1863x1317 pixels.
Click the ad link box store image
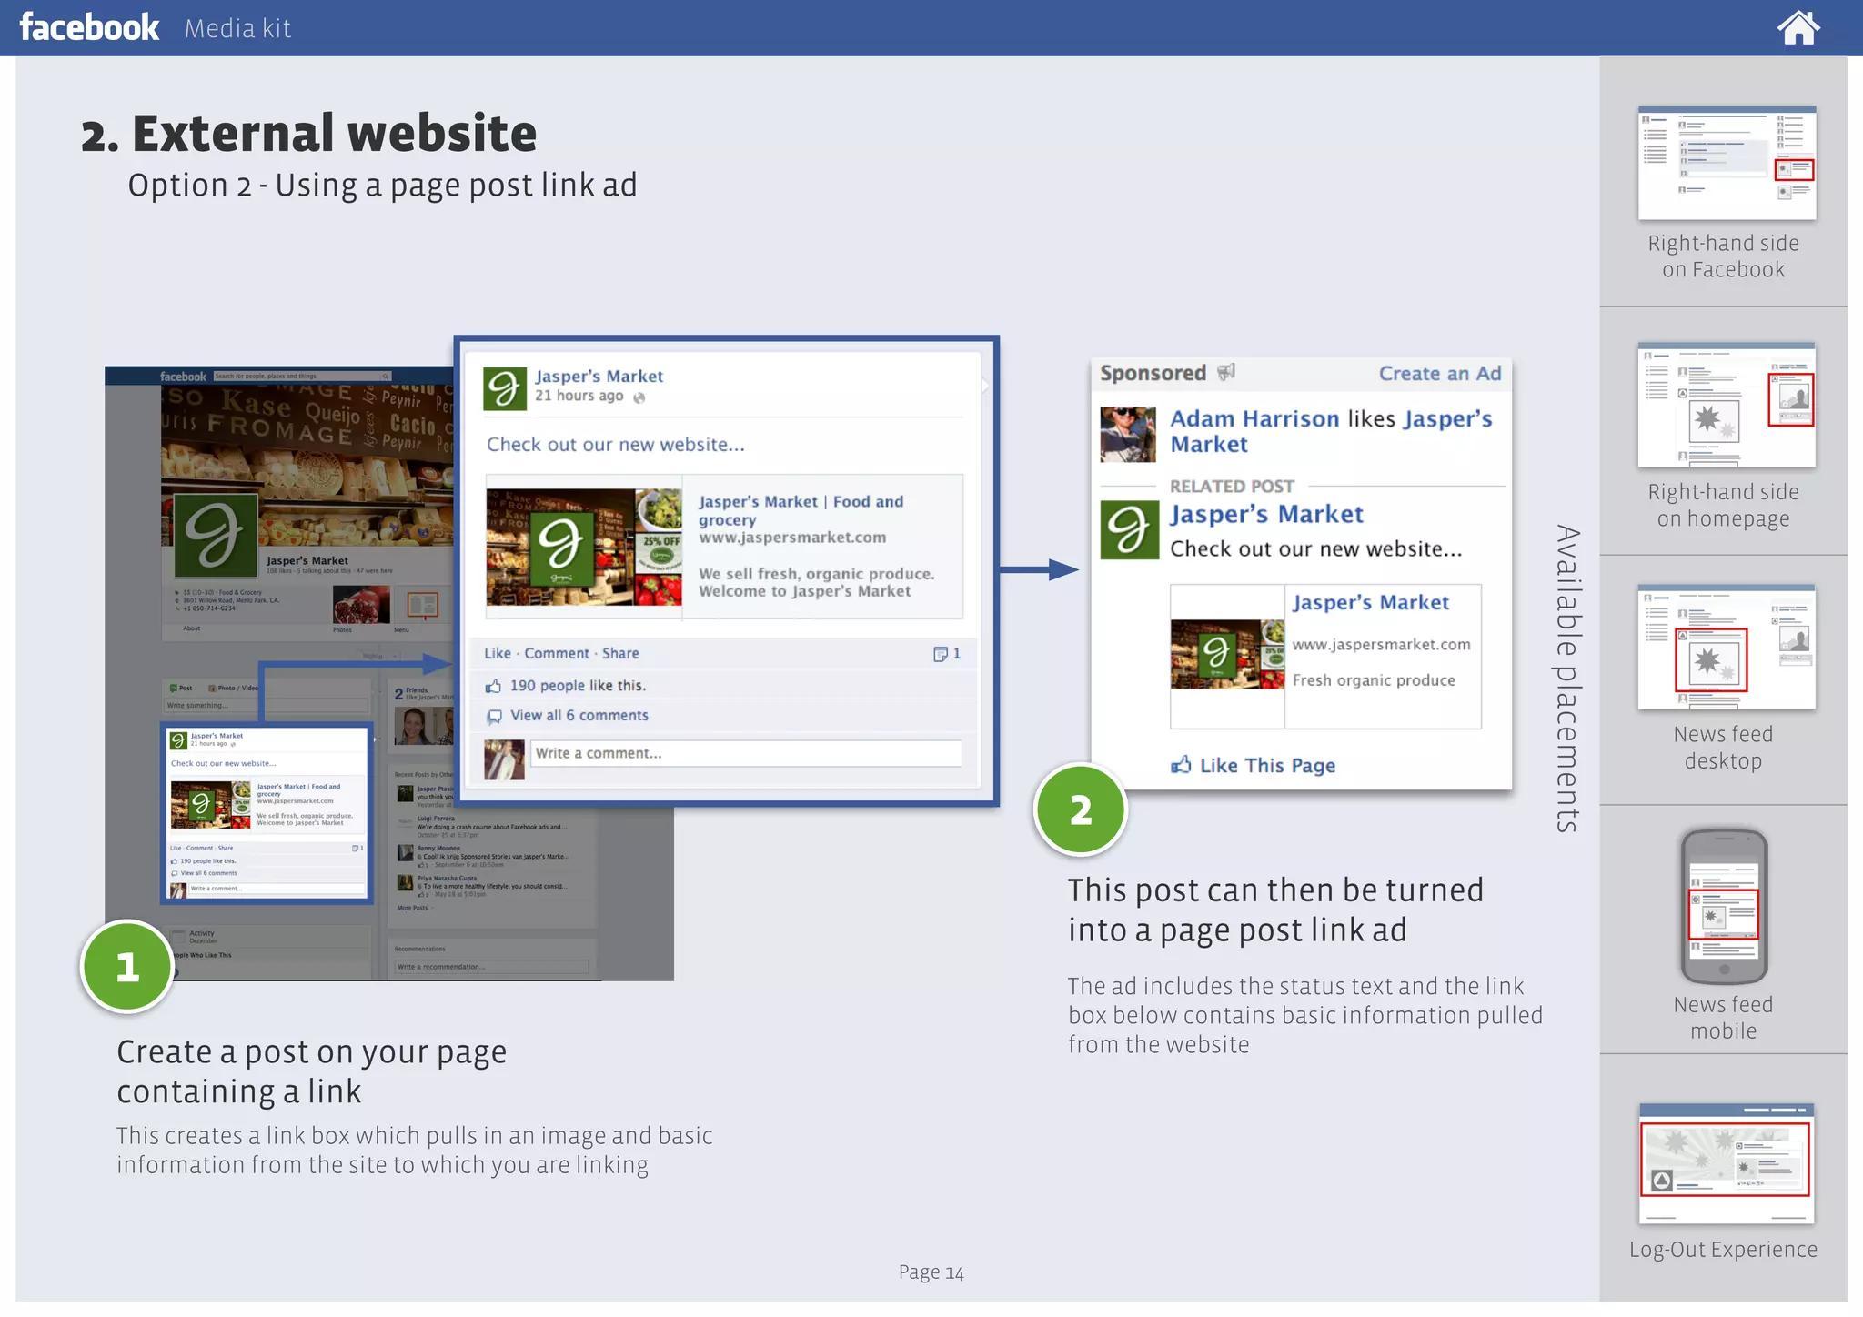(x=1227, y=654)
